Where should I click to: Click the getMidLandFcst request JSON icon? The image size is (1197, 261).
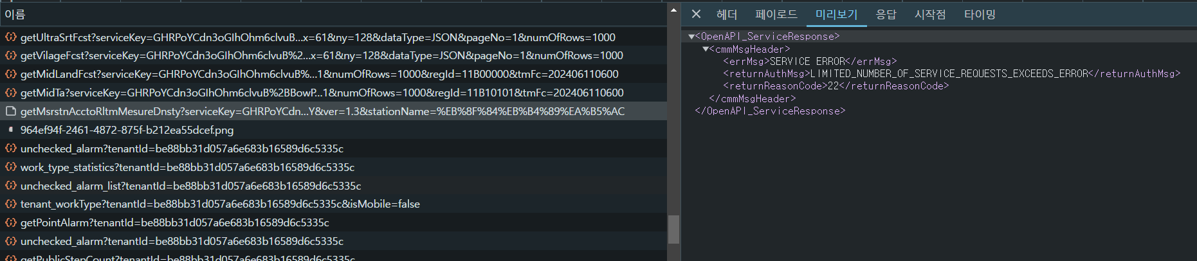(x=10, y=74)
